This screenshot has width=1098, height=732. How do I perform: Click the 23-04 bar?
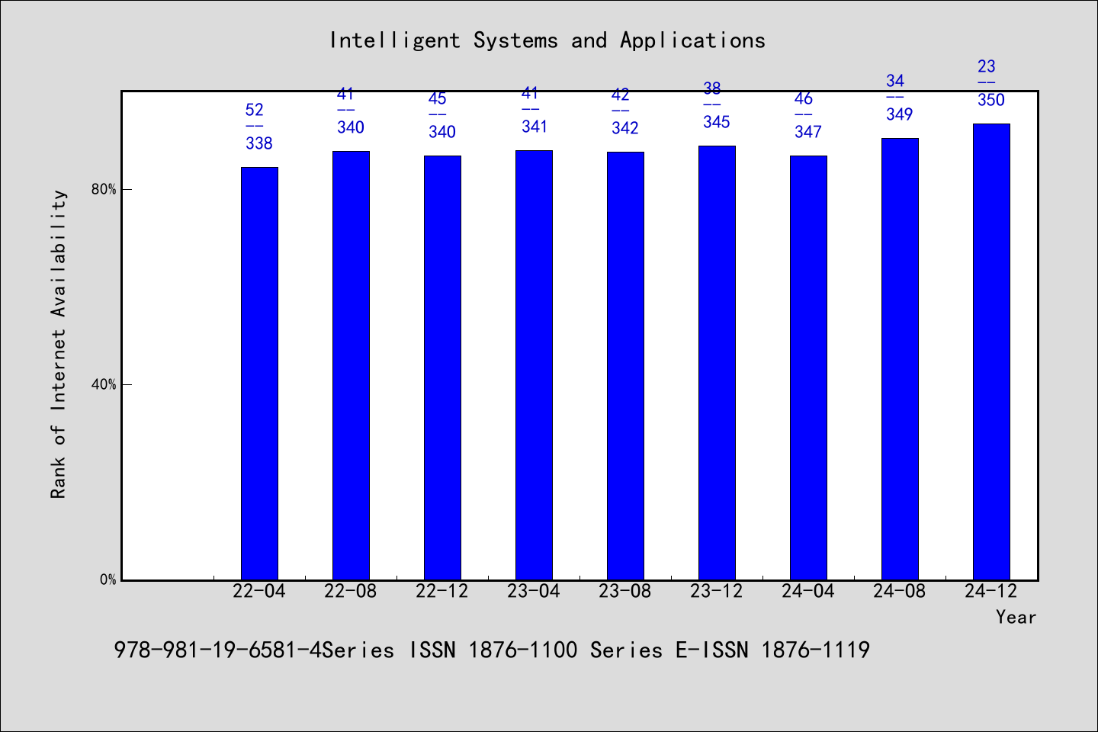pyautogui.click(x=534, y=365)
